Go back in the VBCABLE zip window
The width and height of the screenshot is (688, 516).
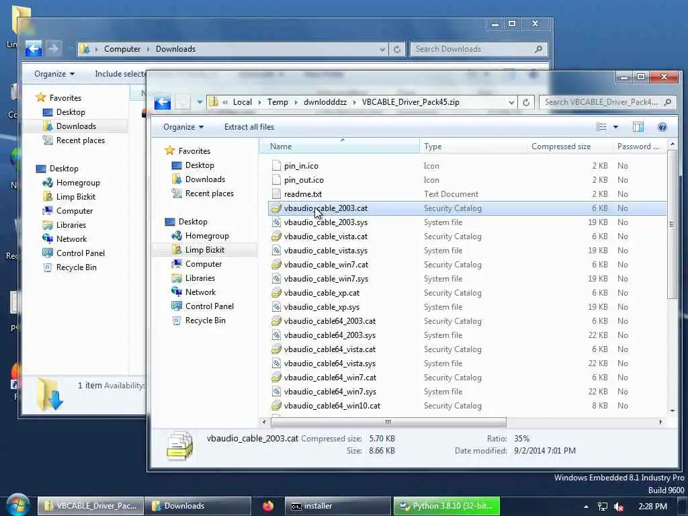(x=163, y=102)
